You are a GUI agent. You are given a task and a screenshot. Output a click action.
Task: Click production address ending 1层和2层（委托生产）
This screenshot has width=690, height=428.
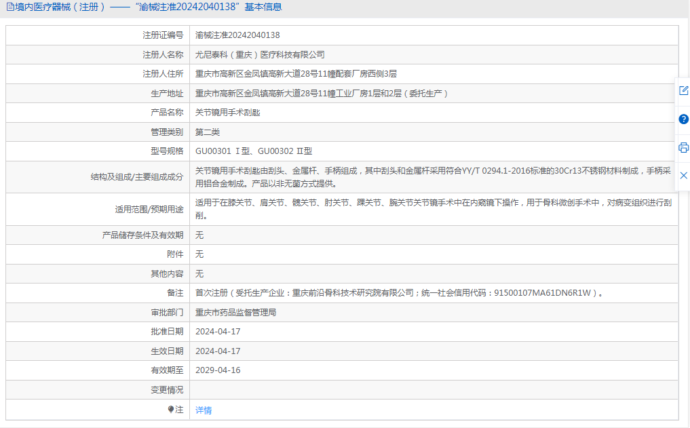click(x=322, y=93)
